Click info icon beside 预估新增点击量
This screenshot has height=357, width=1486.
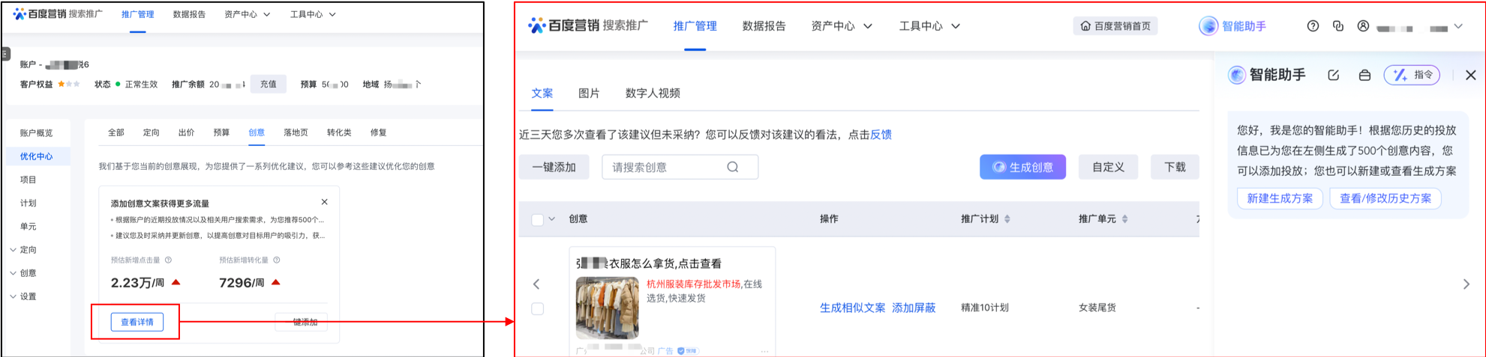(168, 260)
